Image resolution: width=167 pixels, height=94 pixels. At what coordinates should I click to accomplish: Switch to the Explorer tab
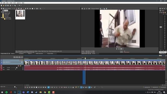pos(13,54)
